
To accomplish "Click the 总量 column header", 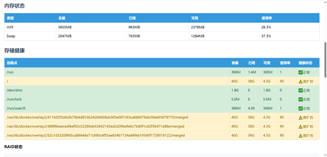I will [x=62, y=18].
